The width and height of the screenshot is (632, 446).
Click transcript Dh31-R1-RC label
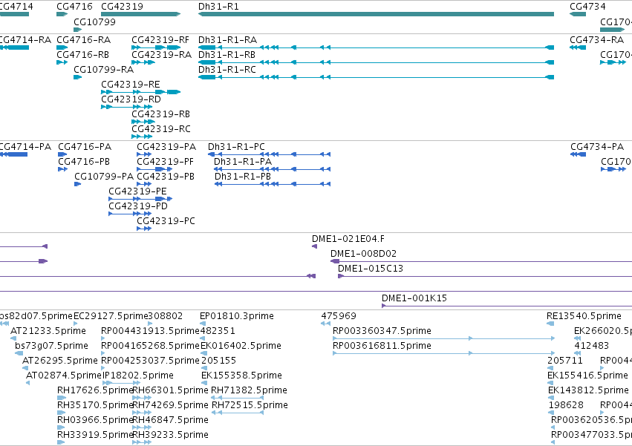coord(227,70)
